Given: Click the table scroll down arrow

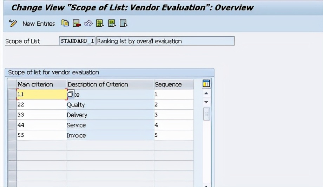Looking at the screenshot, I should (x=206, y=102).
